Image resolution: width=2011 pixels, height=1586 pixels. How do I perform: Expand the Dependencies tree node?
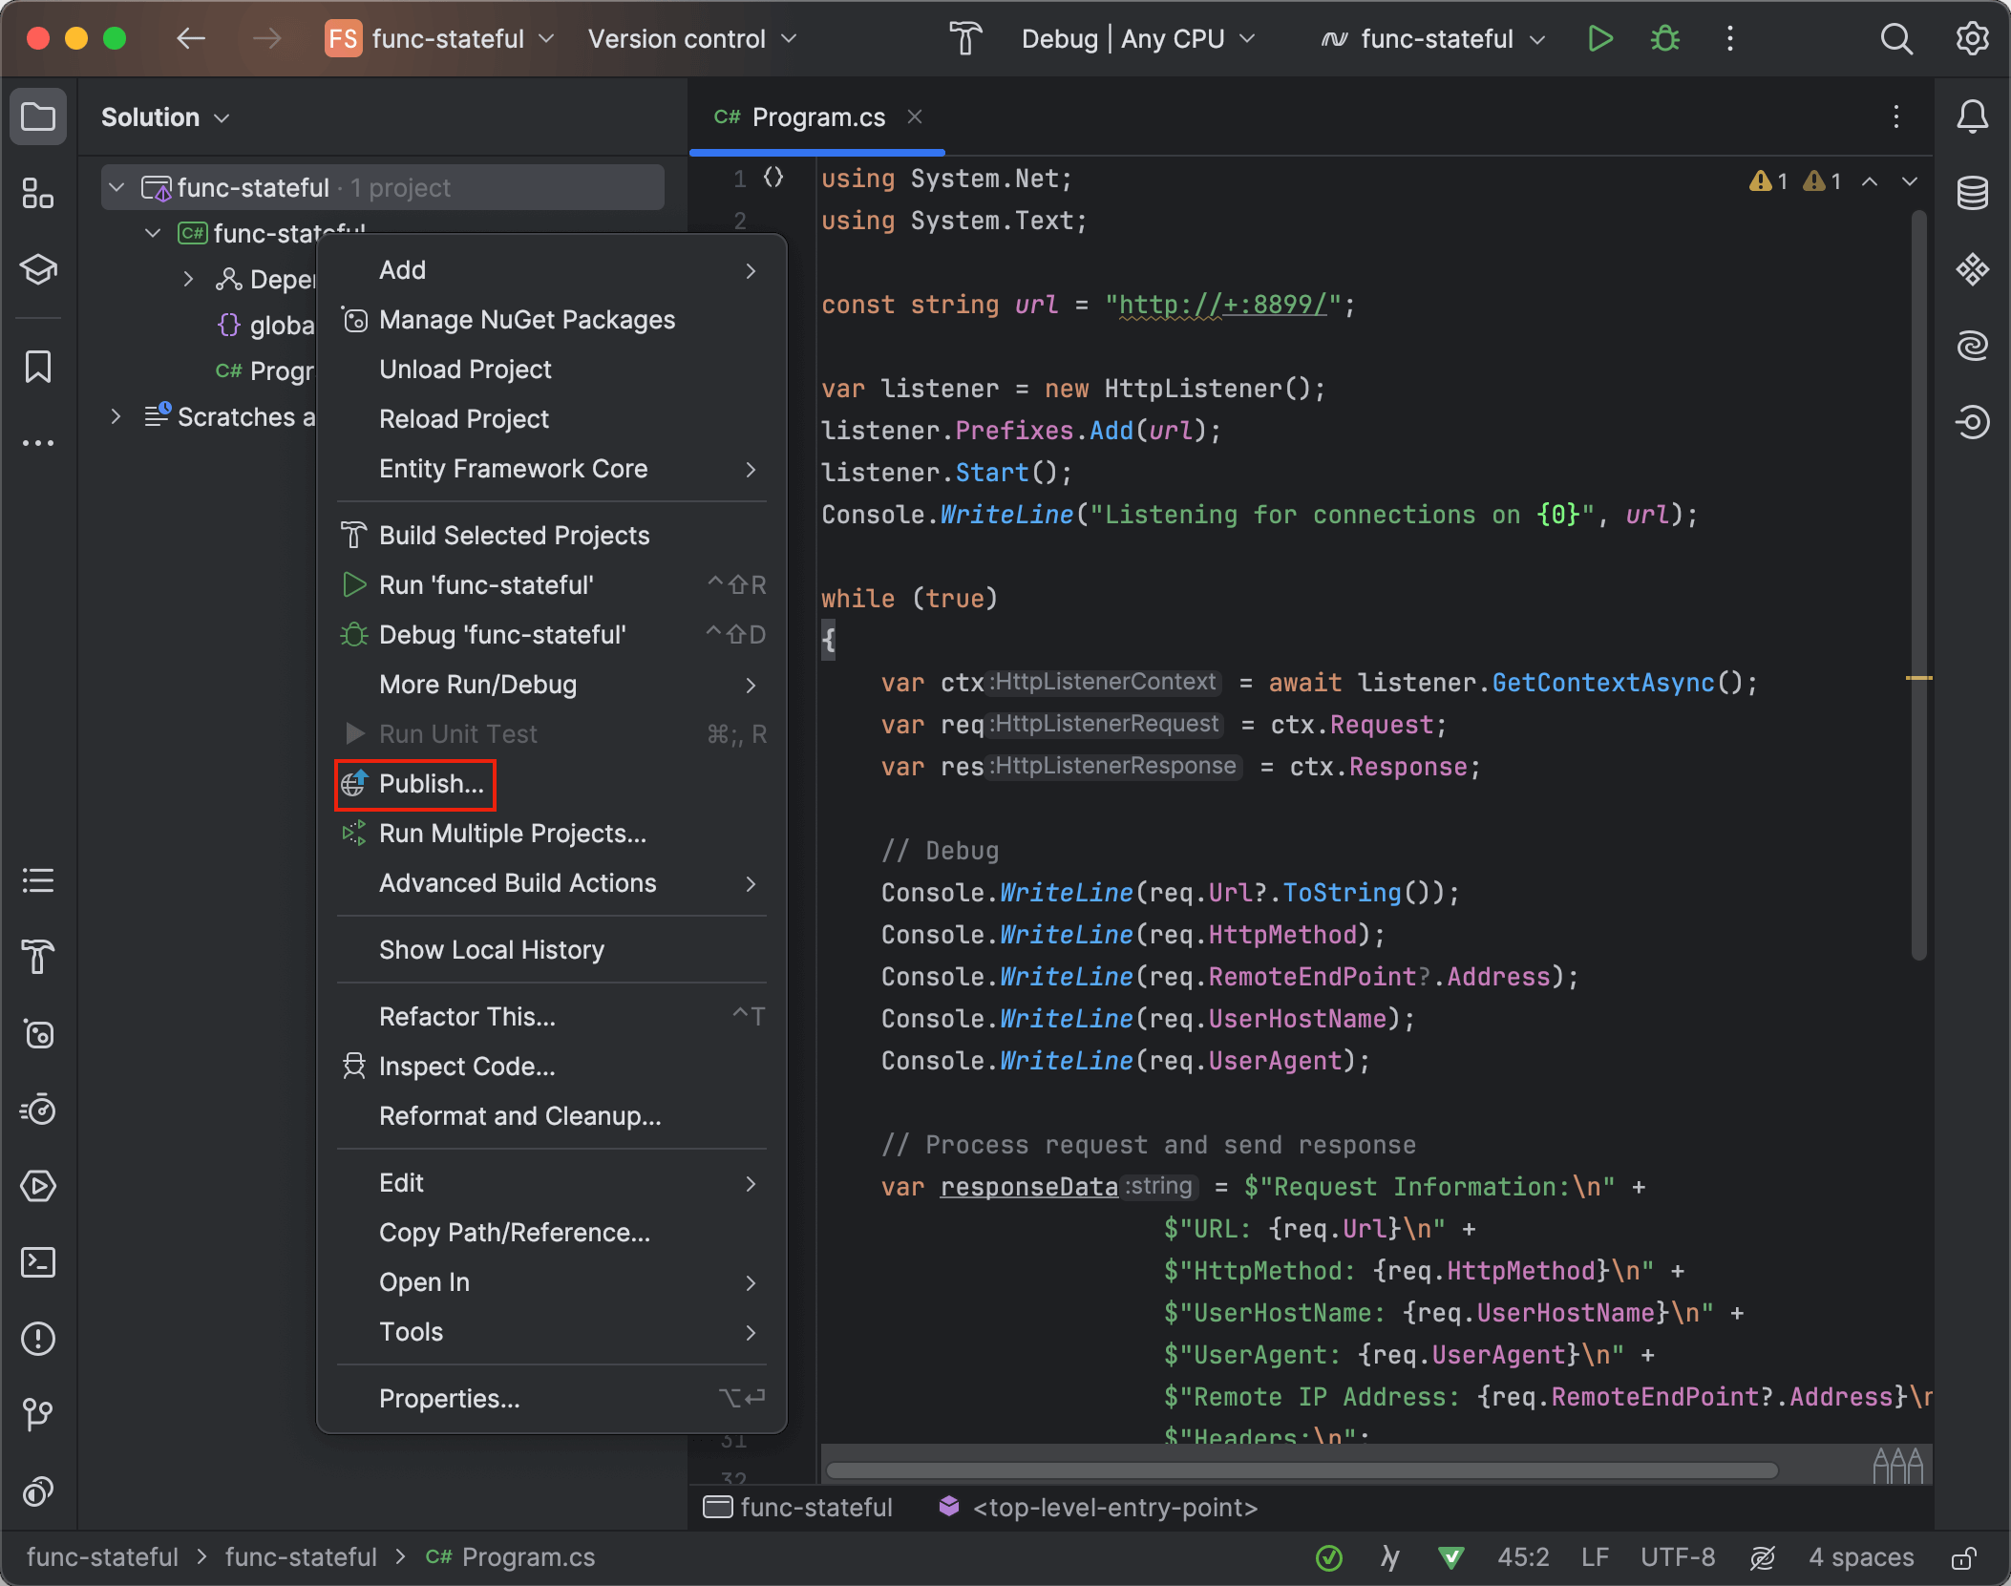pos(188,279)
